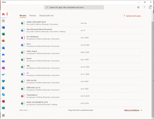Viewport: 154px width, 120px height.
Task: Click the Oct 5, 2020 date
Action: click(85, 38)
